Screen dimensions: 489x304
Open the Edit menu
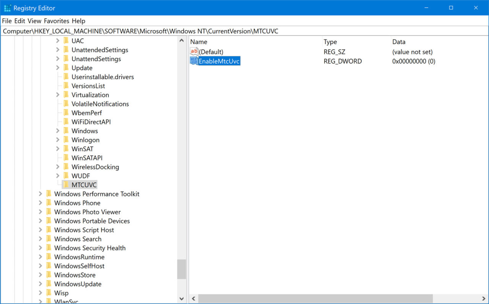(x=19, y=21)
